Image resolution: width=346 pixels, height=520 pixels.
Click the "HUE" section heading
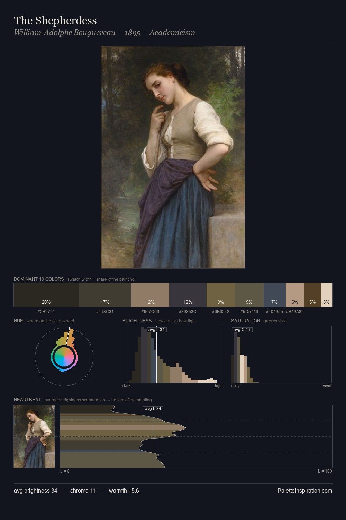(x=18, y=321)
